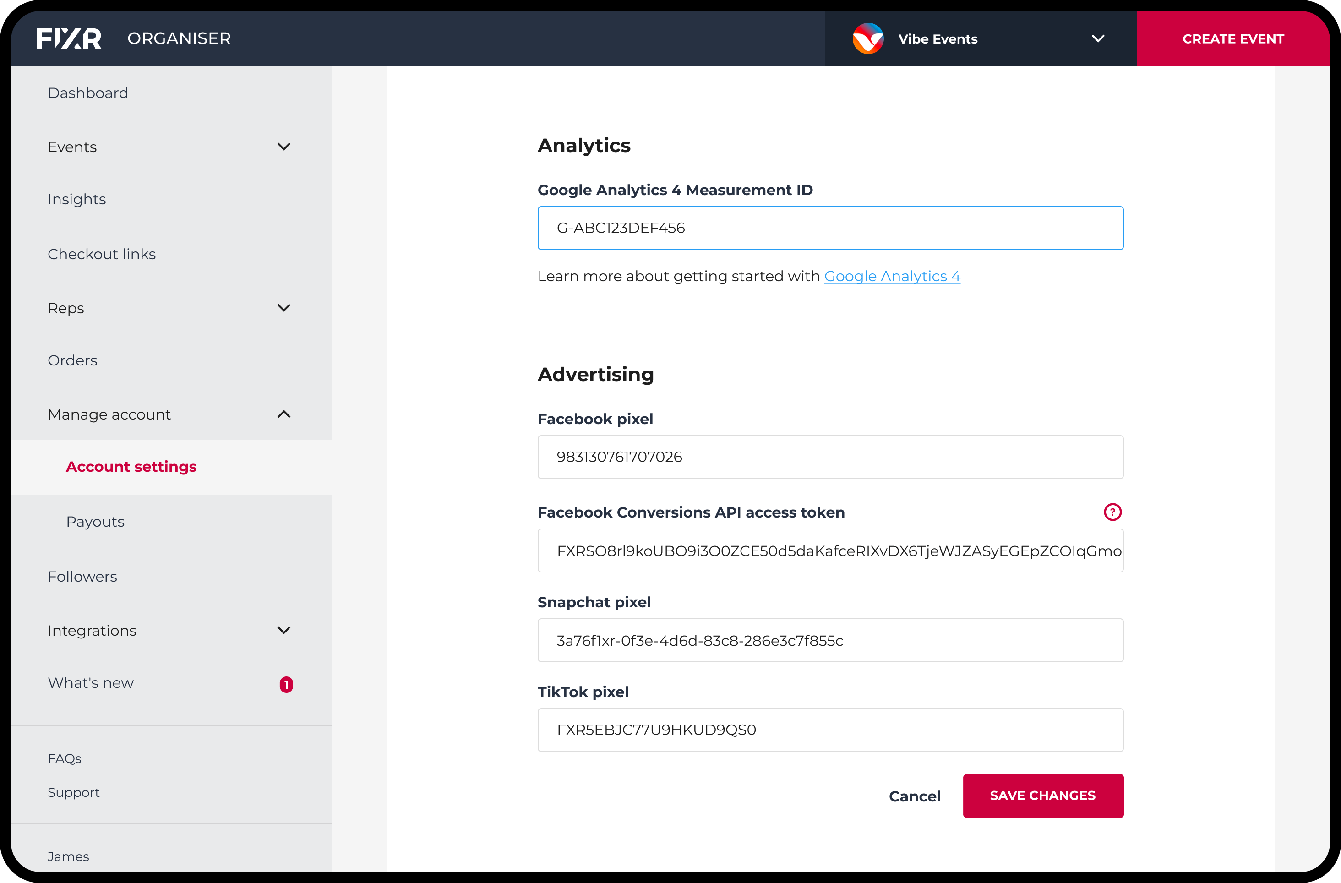Click the Facebook pixel label
Image resolution: width=1341 pixels, height=883 pixels.
tap(595, 419)
